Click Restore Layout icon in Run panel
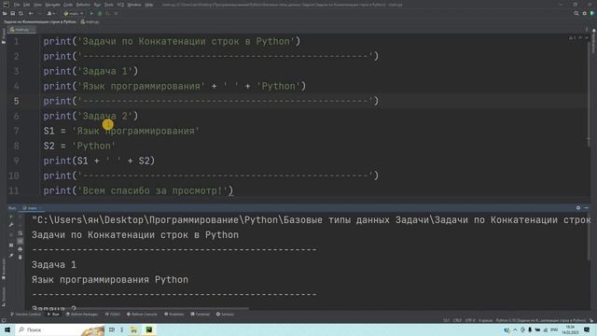Image resolution: width=597 pixels, height=336 pixels. pyautogui.click(x=11, y=245)
